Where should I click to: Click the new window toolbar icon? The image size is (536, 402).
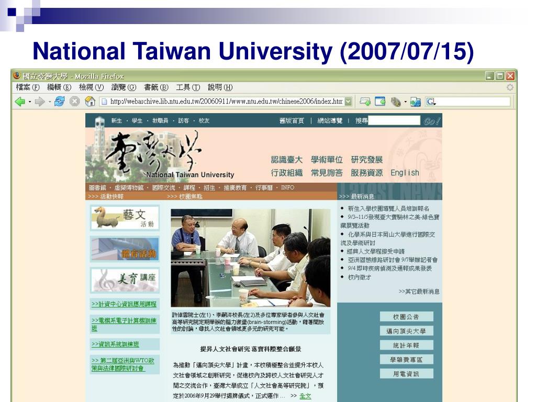tap(380, 102)
